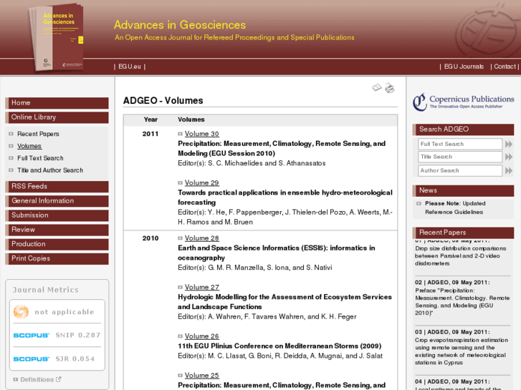Image resolution: width=521 pixels, height=390 pixels.
Task: Submit the Full Text Search arrow button
Action: pos(508,144)
